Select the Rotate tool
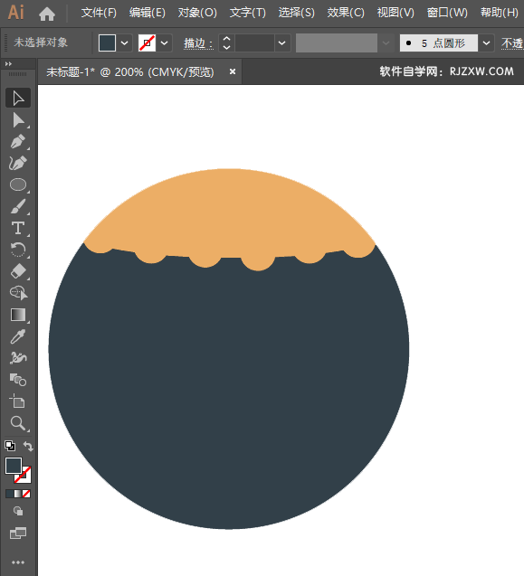Viewport: 524px width, 576px height. [x=18, y=250]
